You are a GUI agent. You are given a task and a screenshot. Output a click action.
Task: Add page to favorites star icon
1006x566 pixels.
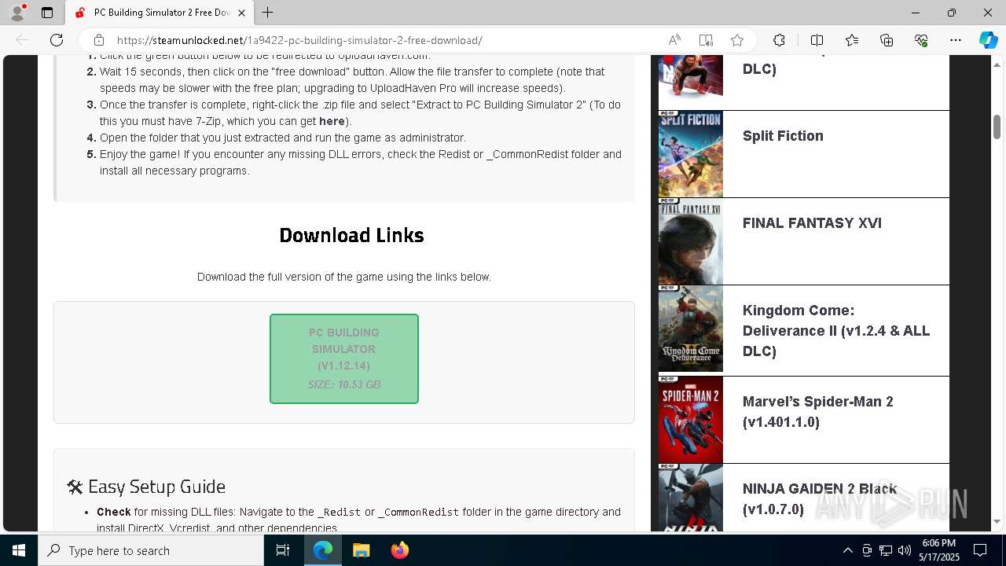pos(737,40)
